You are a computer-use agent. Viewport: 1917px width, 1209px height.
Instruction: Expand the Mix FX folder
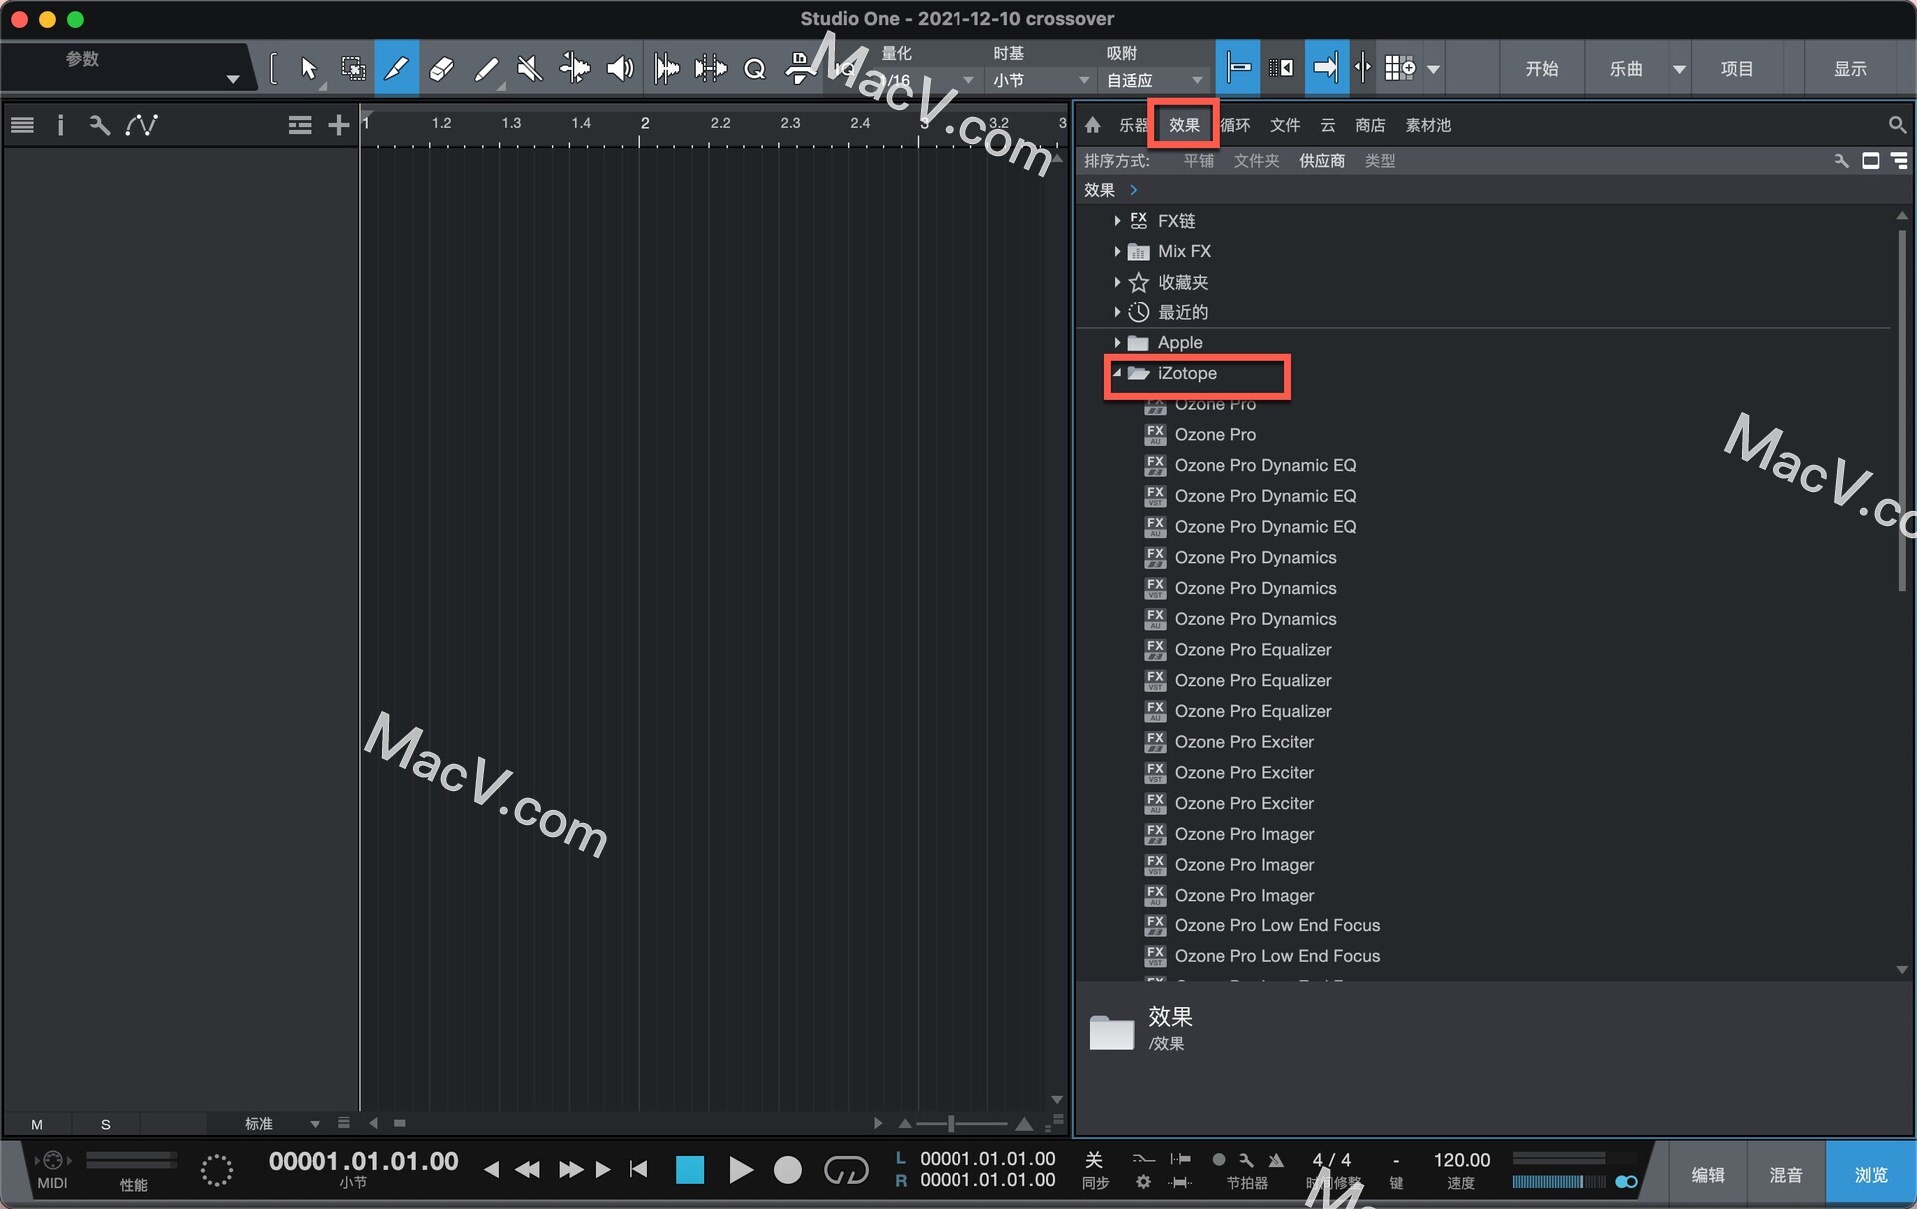pyautogui.click(x=1117, y=251)
